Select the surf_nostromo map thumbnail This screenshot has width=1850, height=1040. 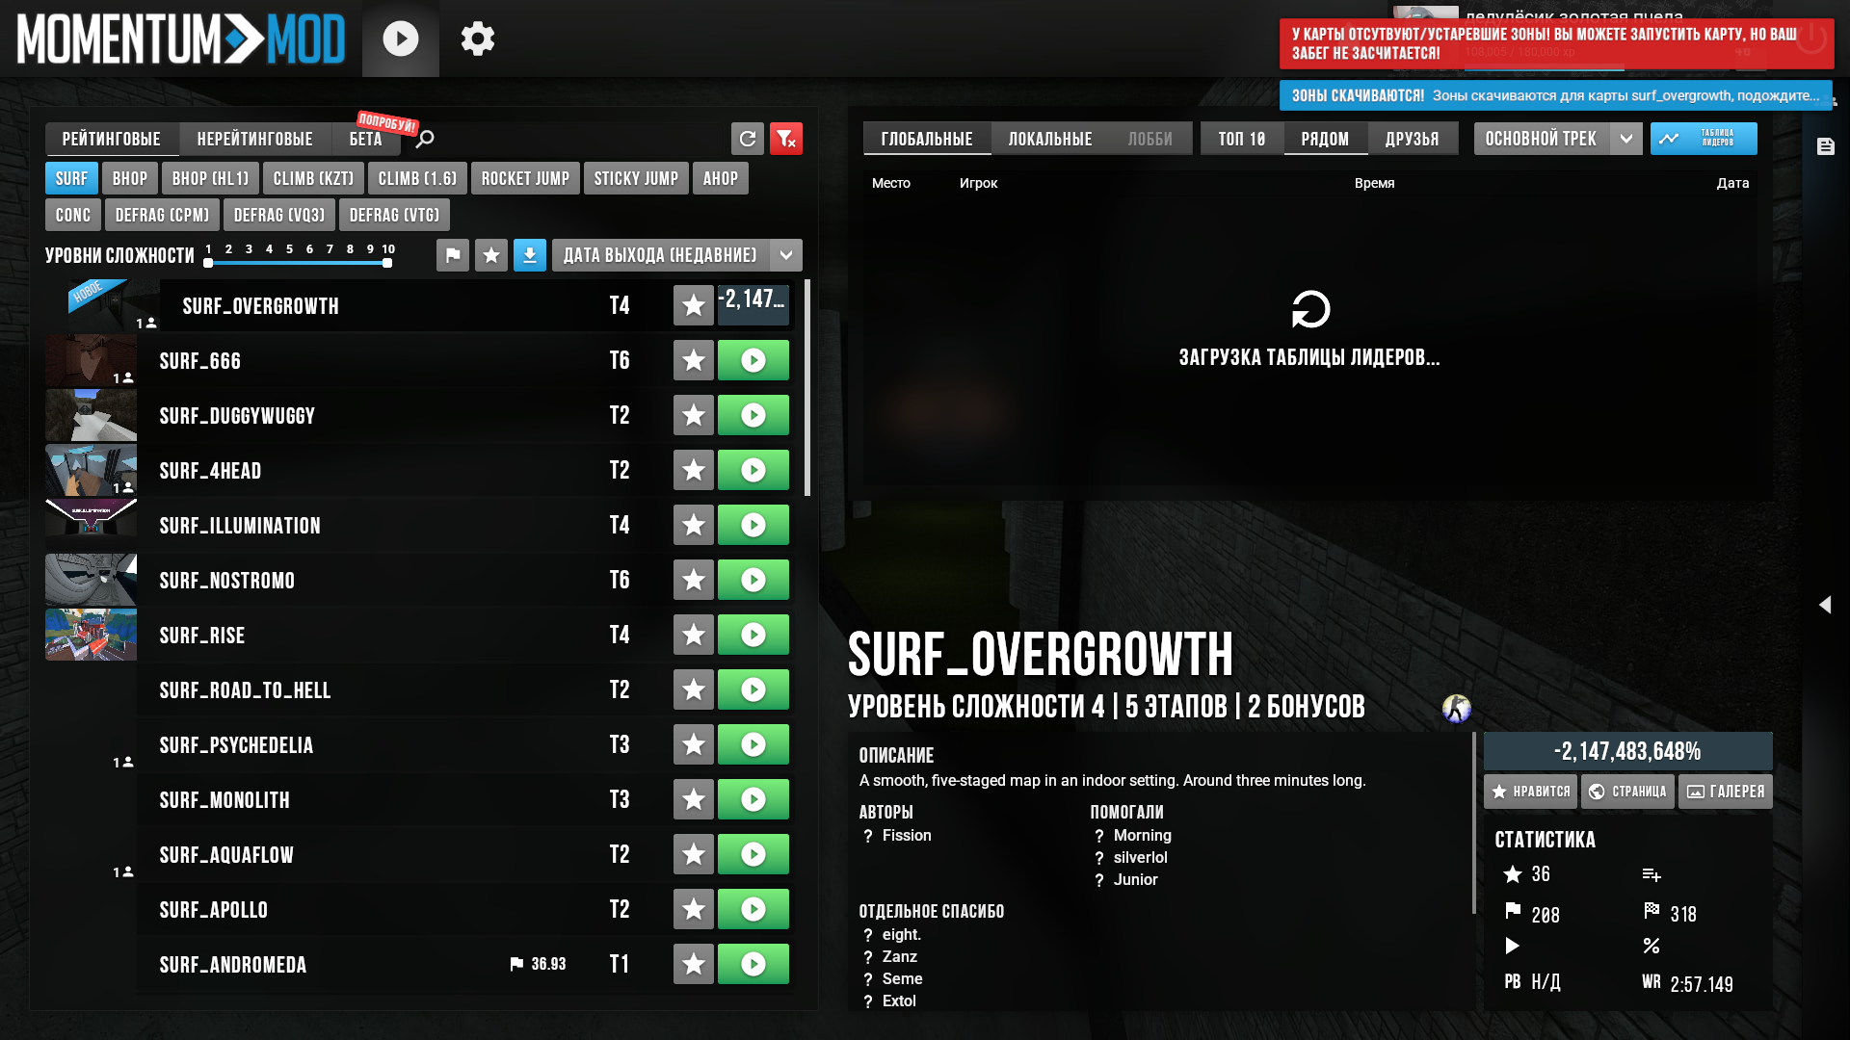point(92,580)
